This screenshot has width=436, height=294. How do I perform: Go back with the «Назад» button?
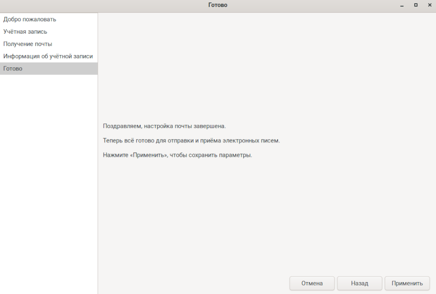359,284
